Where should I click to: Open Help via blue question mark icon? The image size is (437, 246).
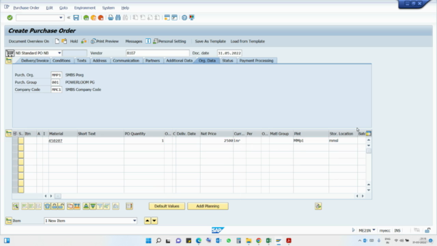coord(184,18)
